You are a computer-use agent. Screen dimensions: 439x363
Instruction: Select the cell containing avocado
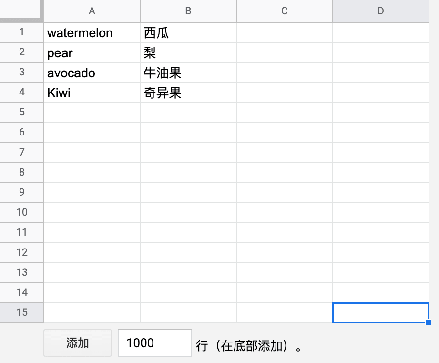coord(92,73)
